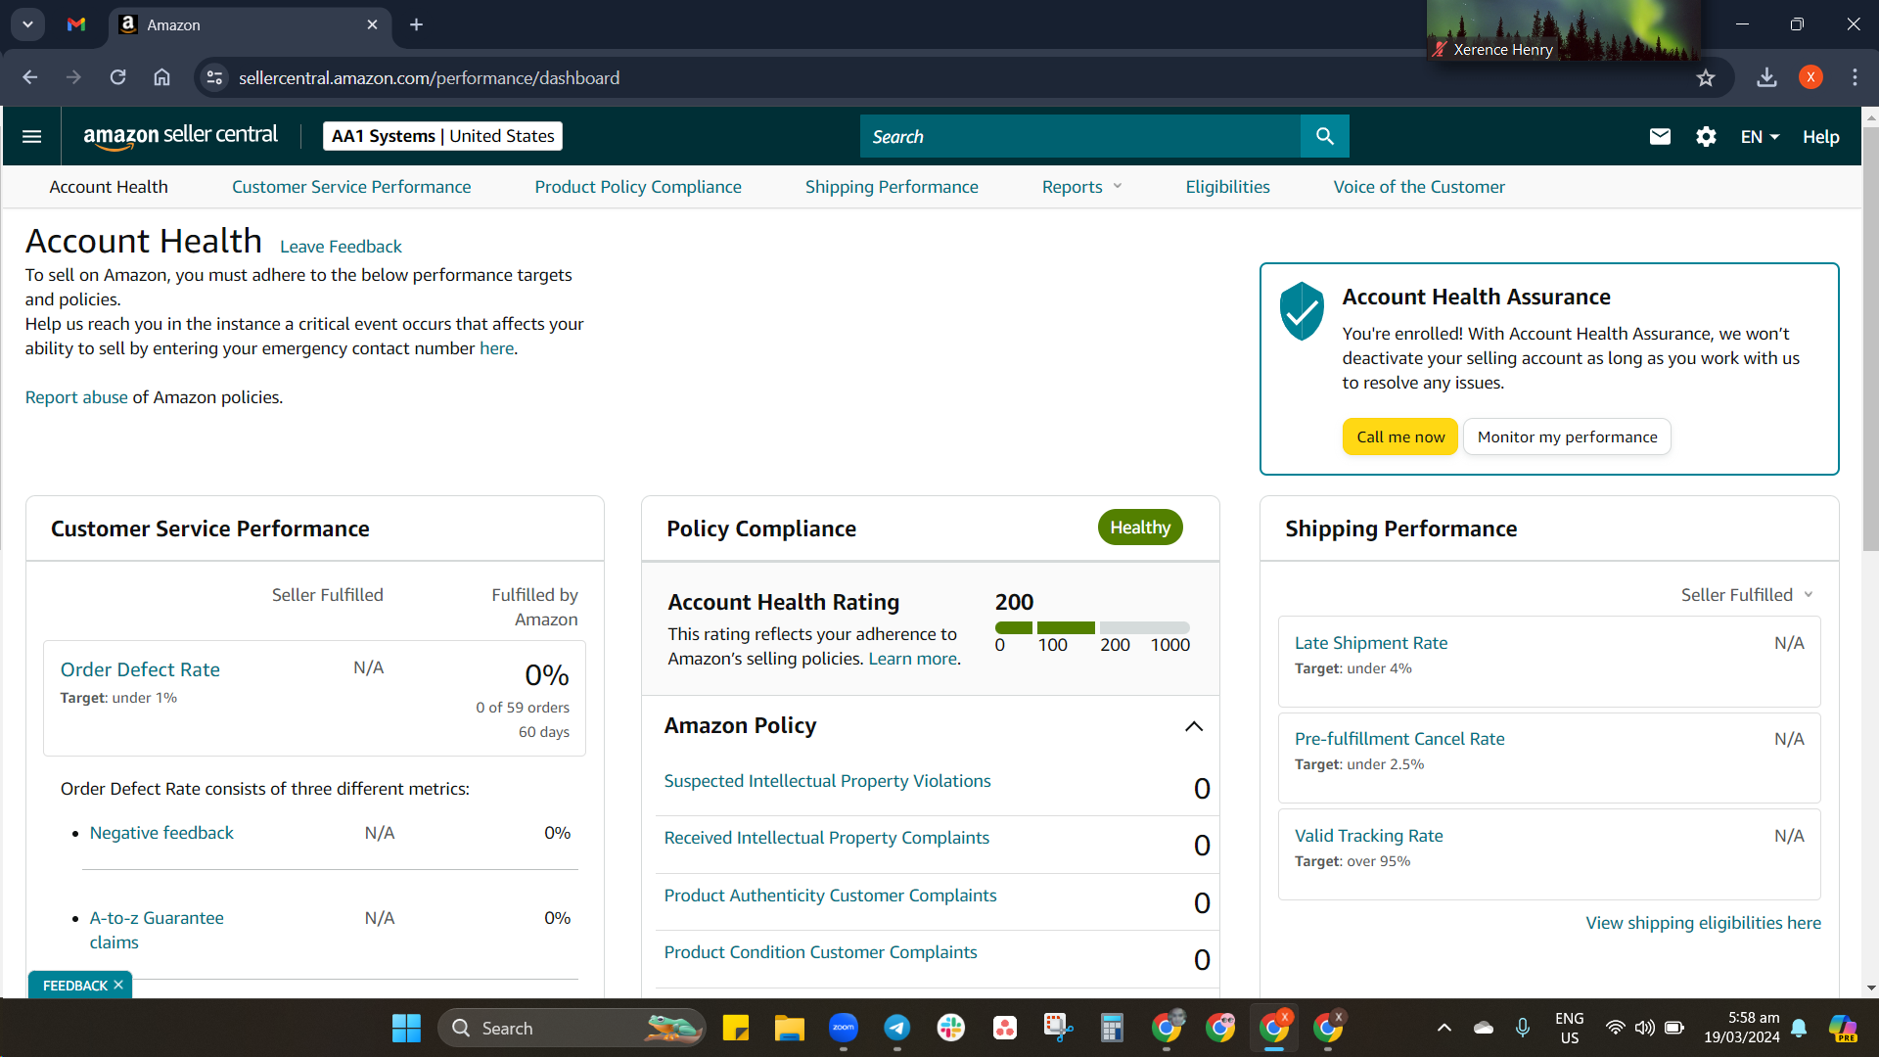Open the Help link in the header
This screenshot has width=1879, height=1057.
(x=1821, y=137)
